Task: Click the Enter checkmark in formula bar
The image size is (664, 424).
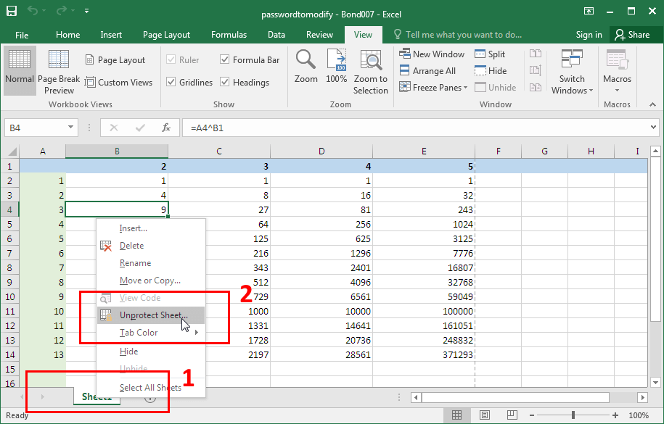Action: (x=140, y=128)
